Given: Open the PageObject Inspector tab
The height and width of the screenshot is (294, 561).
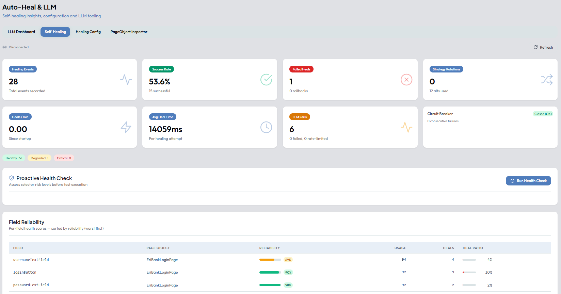Looking at the screenshot, I should tap(129, 32).
